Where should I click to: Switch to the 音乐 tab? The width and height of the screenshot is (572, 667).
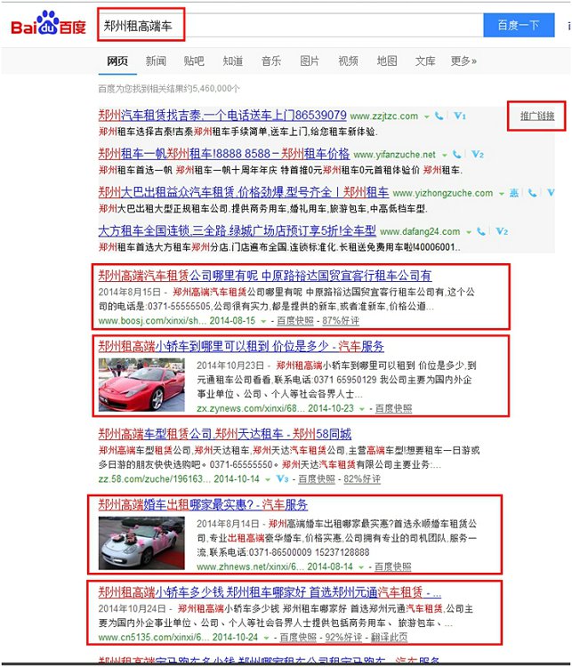coord(271,61)
